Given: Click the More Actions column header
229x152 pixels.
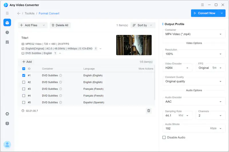Looking at the screenshot, I should 146,69.
